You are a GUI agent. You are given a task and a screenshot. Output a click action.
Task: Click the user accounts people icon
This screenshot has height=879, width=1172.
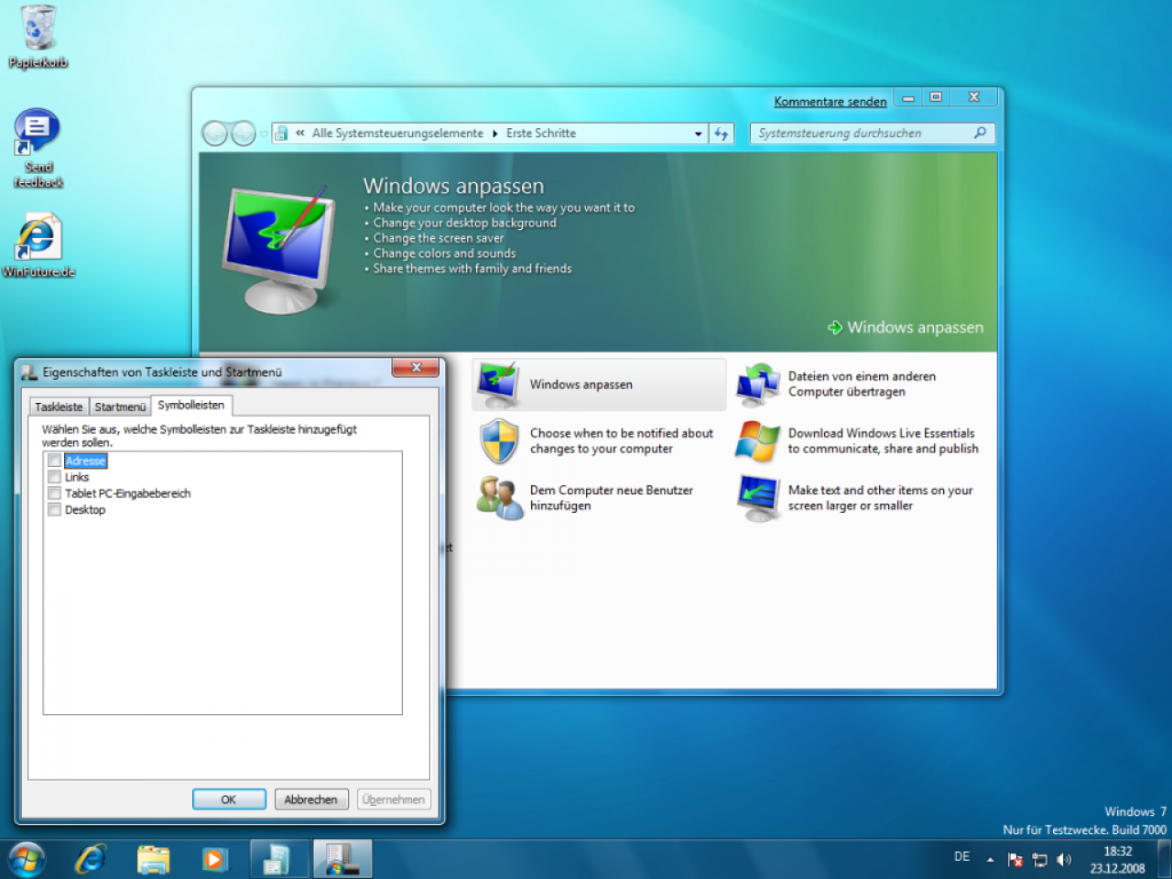(x=499, y=498)
